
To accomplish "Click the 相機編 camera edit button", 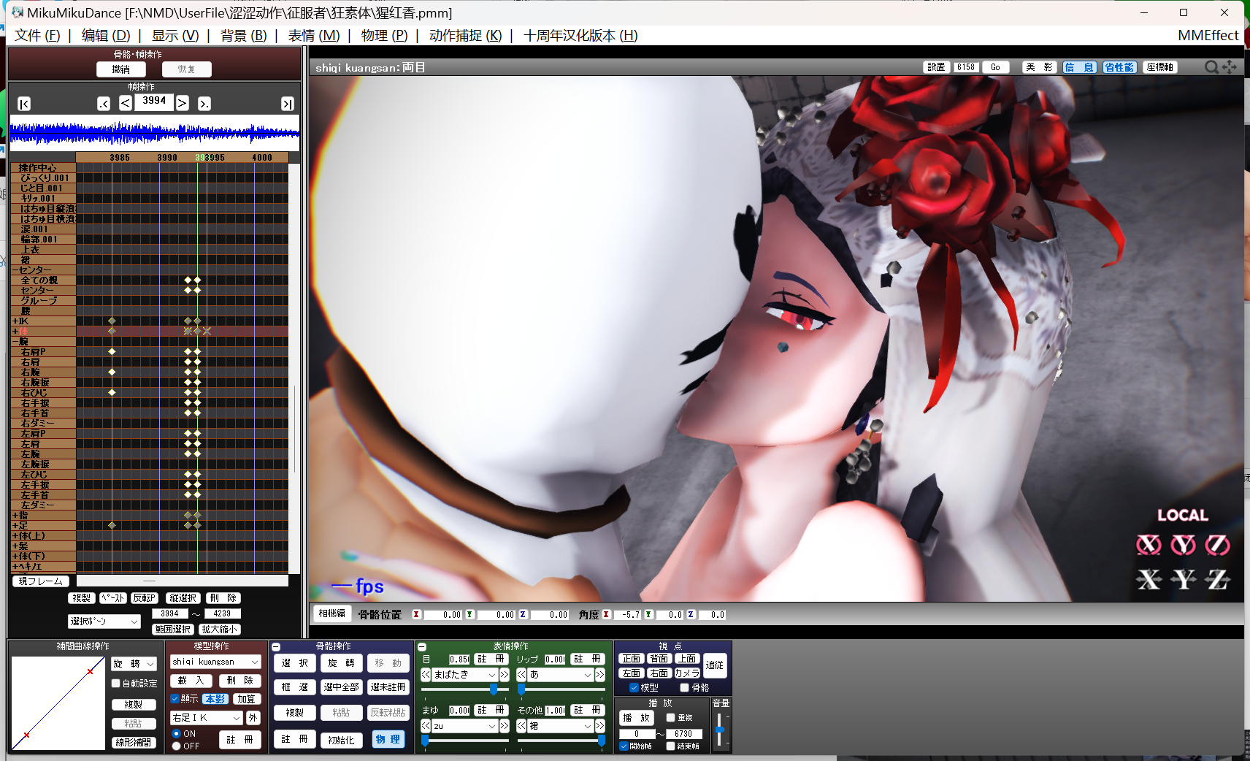I will 331,613.
